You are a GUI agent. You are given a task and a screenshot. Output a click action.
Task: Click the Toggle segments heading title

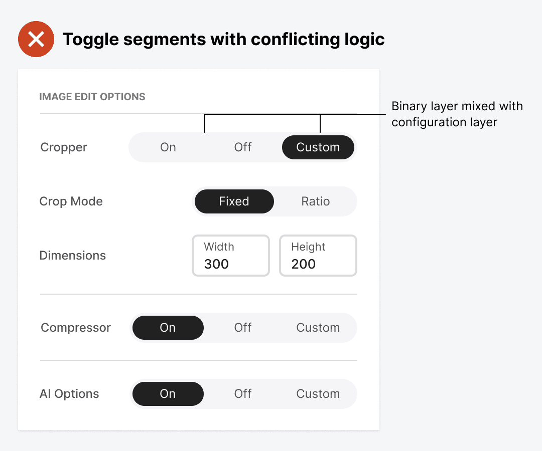click(x=223, y=40)
